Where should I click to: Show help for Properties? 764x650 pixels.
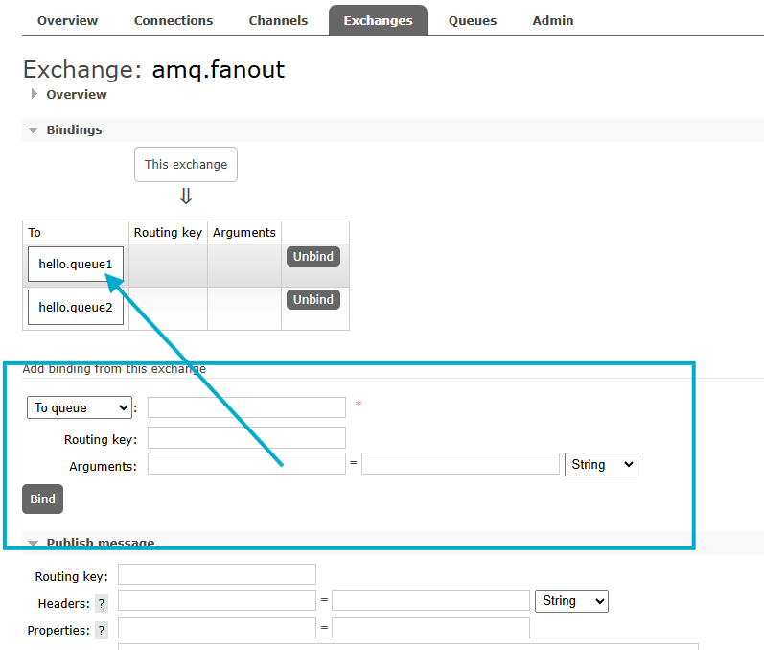click(102, 631)
